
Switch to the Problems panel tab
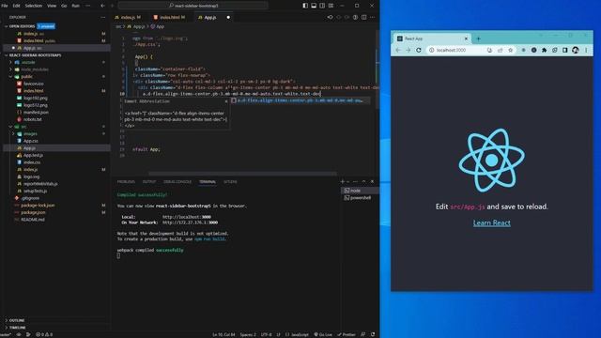click(x=126, y=181)
